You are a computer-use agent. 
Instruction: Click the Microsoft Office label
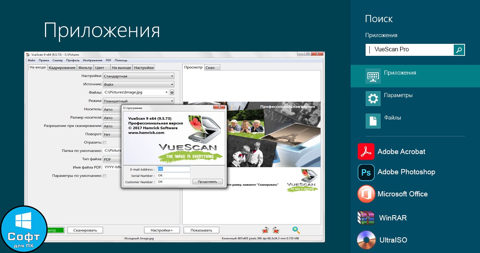point(402,194)
